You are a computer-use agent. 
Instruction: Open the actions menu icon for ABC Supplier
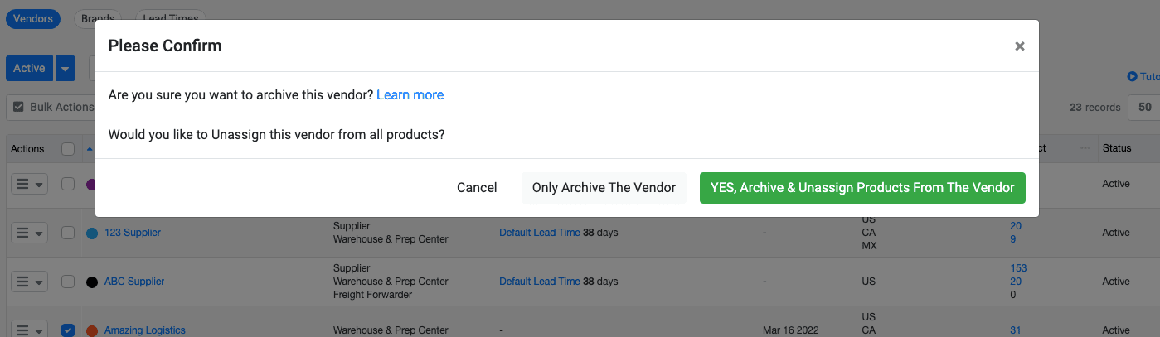click(29, 282)
